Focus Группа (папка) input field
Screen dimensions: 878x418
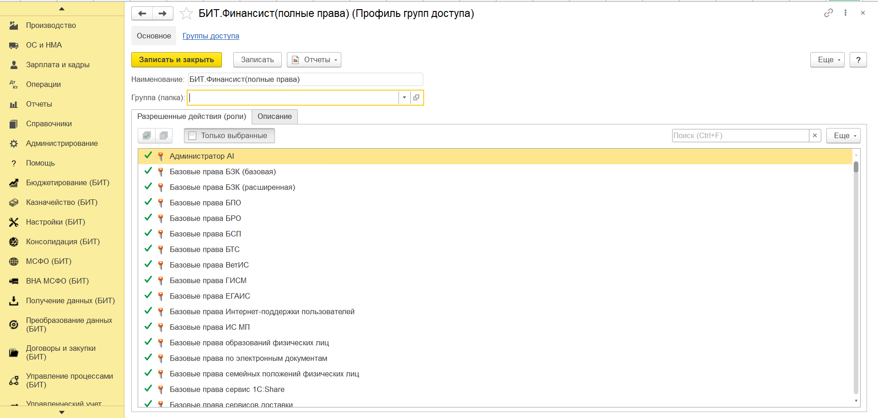point(293,97)
